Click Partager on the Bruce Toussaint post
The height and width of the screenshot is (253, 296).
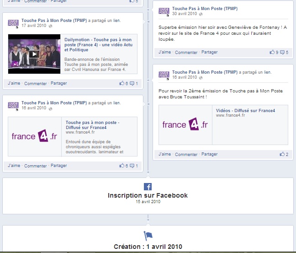click(209, 154)
